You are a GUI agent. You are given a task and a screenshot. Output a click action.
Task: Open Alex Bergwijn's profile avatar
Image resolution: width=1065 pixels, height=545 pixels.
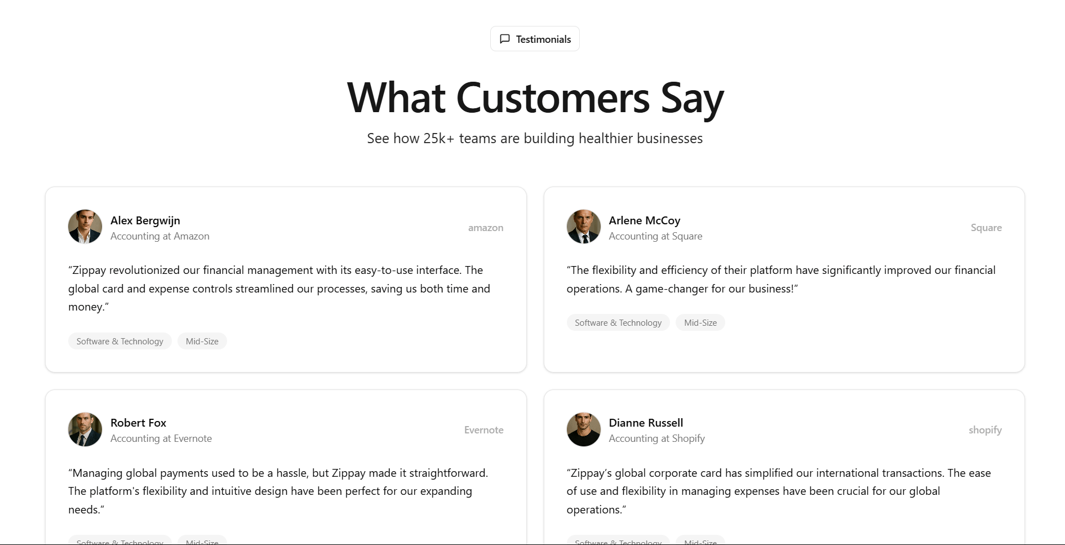tap(85, 227)
